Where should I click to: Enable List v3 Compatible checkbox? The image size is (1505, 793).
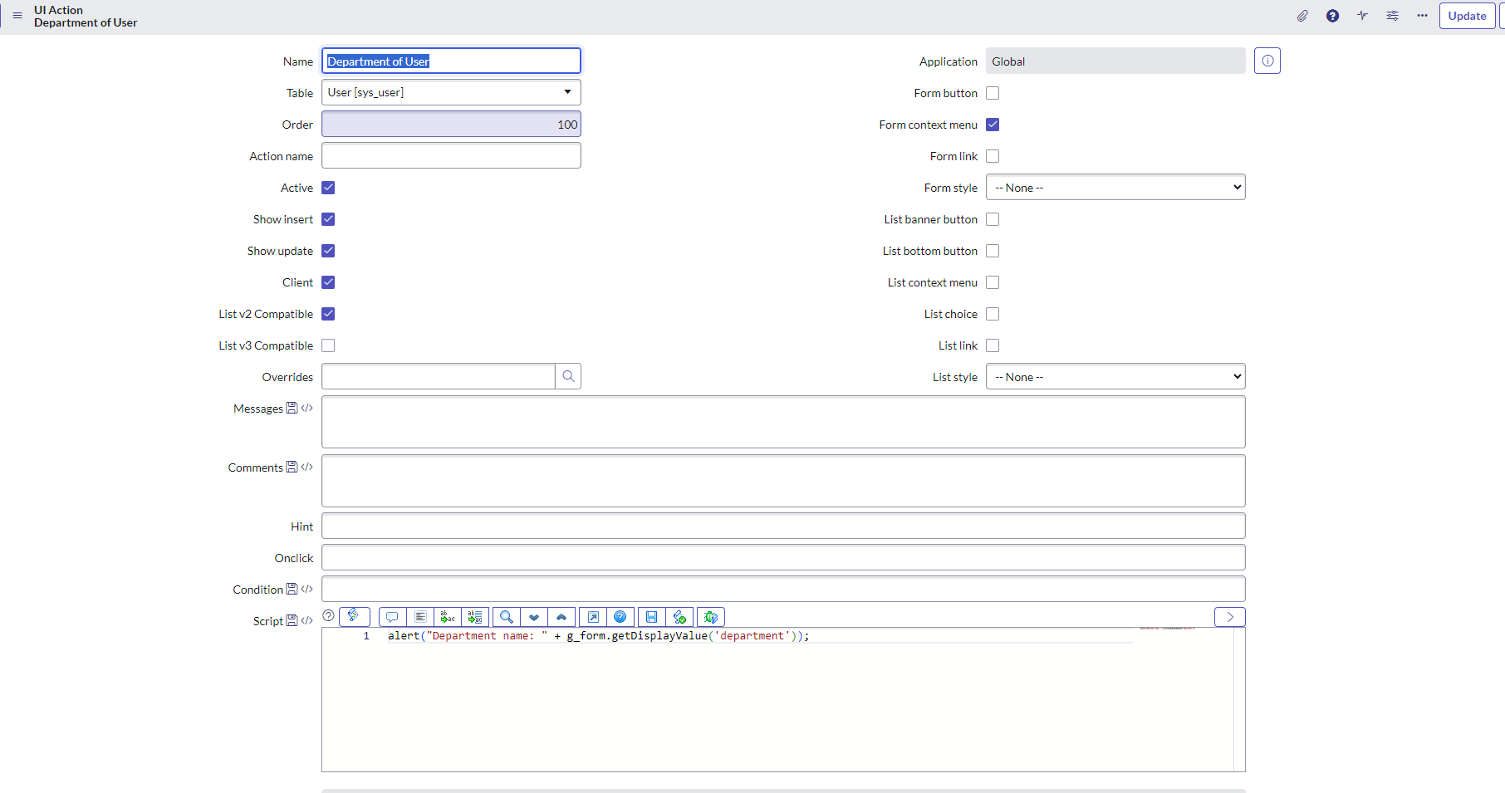[328, 345]
